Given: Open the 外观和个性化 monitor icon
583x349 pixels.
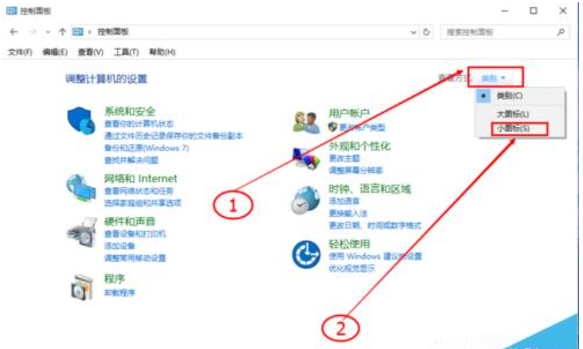Looking at the screenshot, I should pos(306,159).
